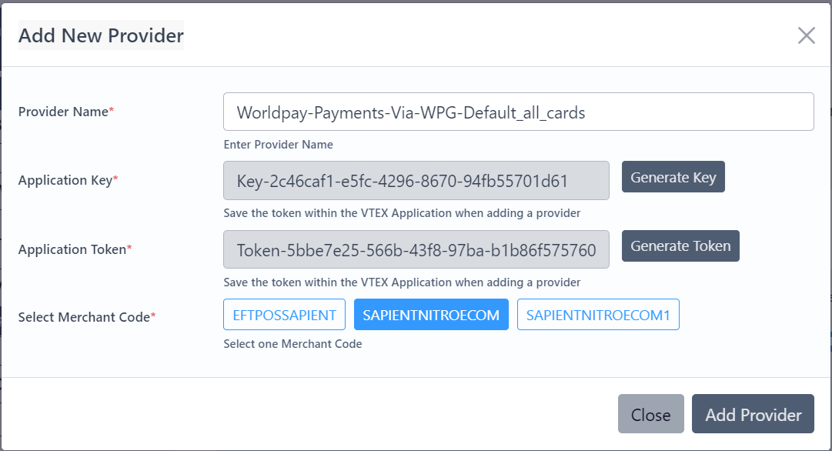Close the dialog with the X icon

click(x=806, y=35)
